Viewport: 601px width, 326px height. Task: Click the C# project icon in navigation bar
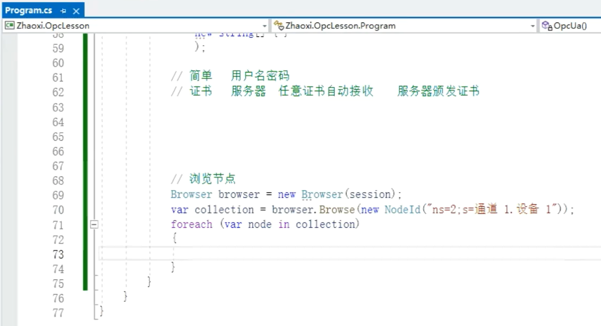9,26
